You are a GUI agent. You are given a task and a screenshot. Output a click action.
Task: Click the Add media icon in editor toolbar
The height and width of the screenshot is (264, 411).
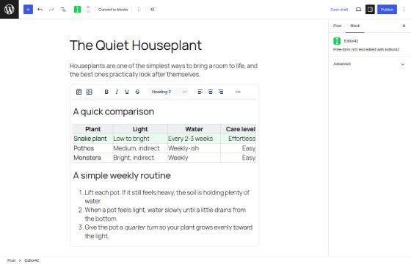(x=79, y=92)
